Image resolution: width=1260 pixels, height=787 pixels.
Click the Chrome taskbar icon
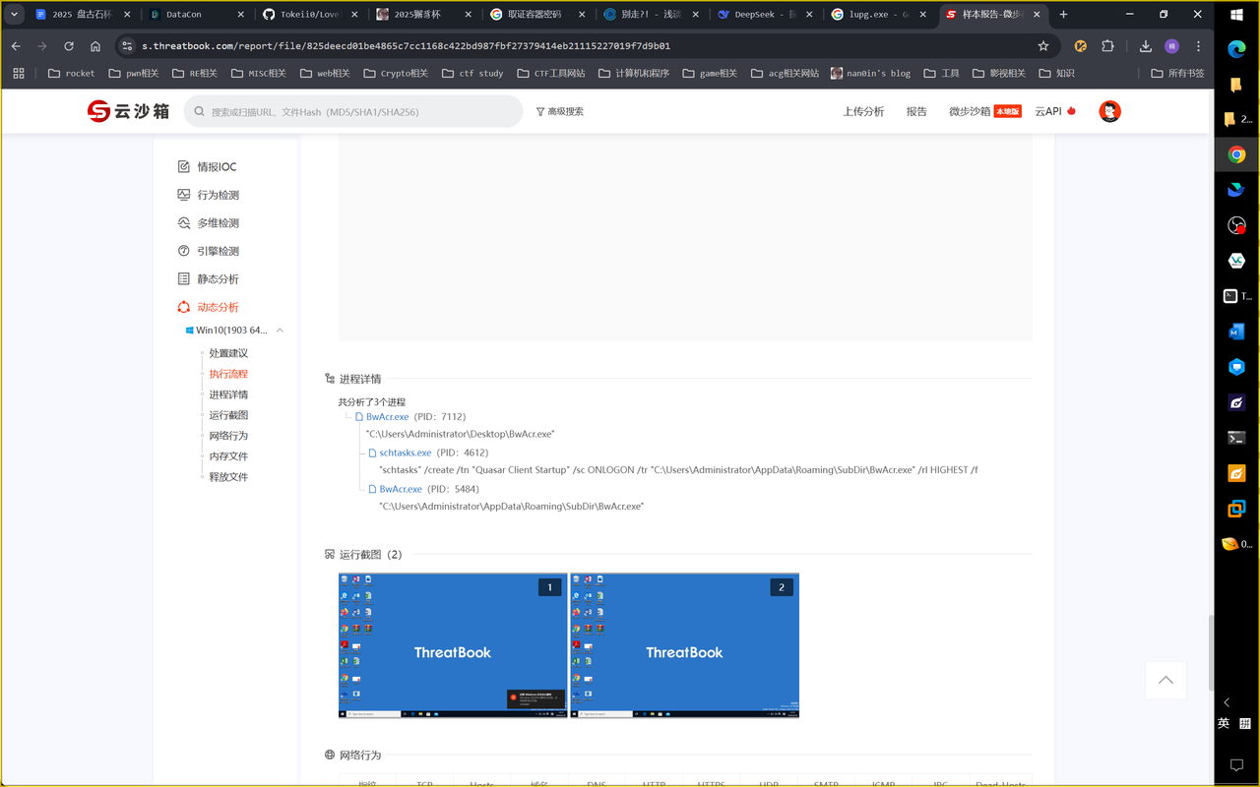[1236, 154]
